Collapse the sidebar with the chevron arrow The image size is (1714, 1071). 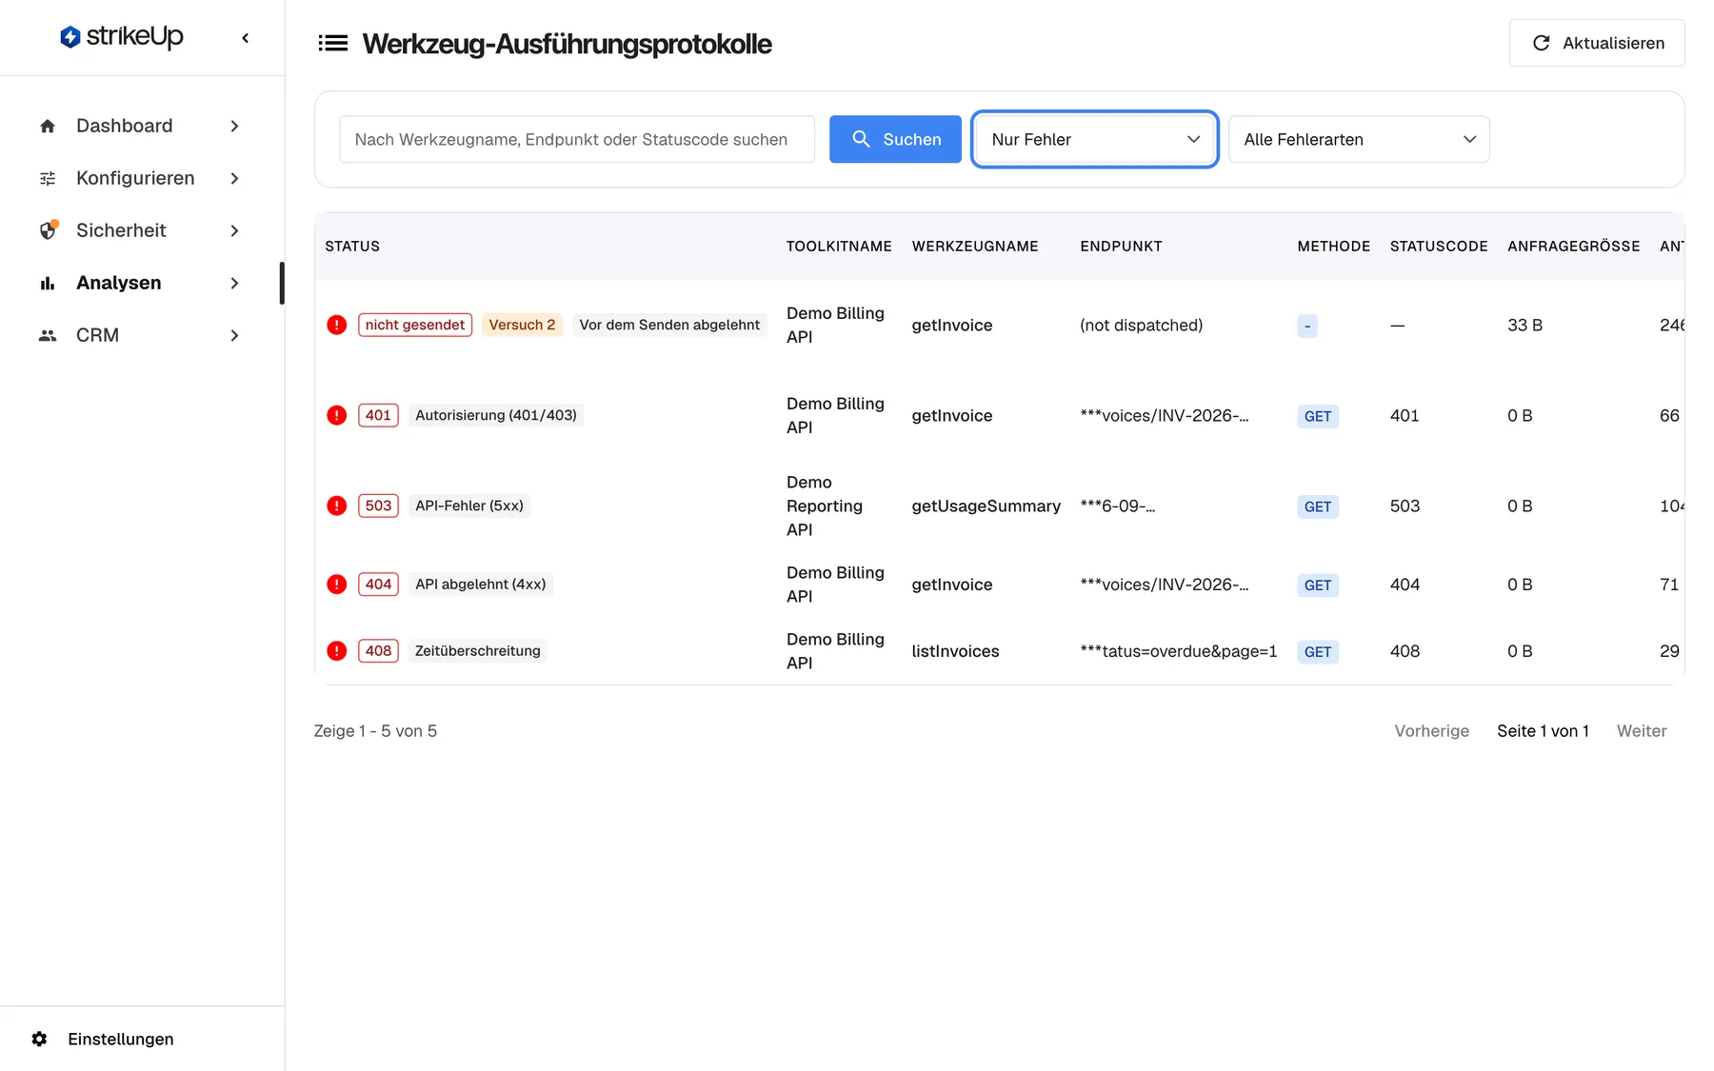[246, 38]
